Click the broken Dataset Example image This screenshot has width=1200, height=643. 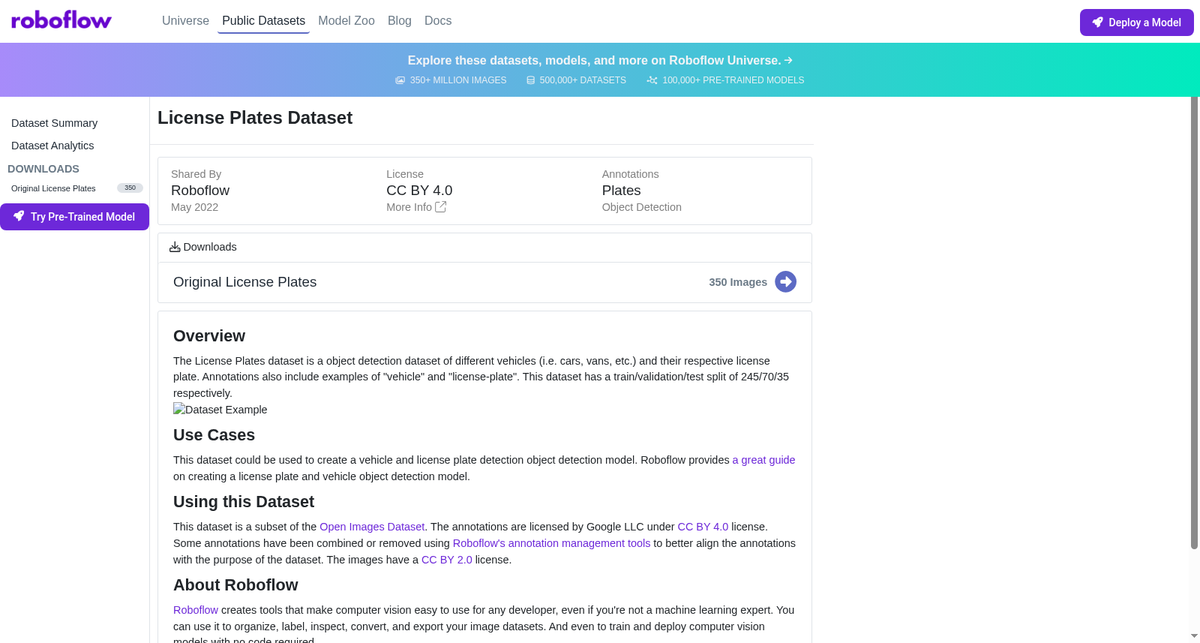click(220, 410)
